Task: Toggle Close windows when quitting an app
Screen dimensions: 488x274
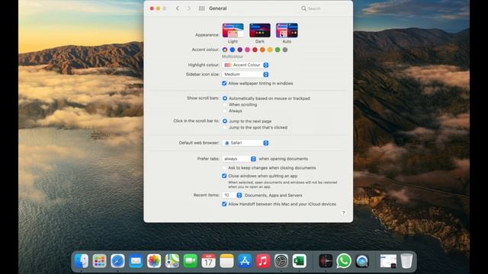Action: [x=224, y=176]
